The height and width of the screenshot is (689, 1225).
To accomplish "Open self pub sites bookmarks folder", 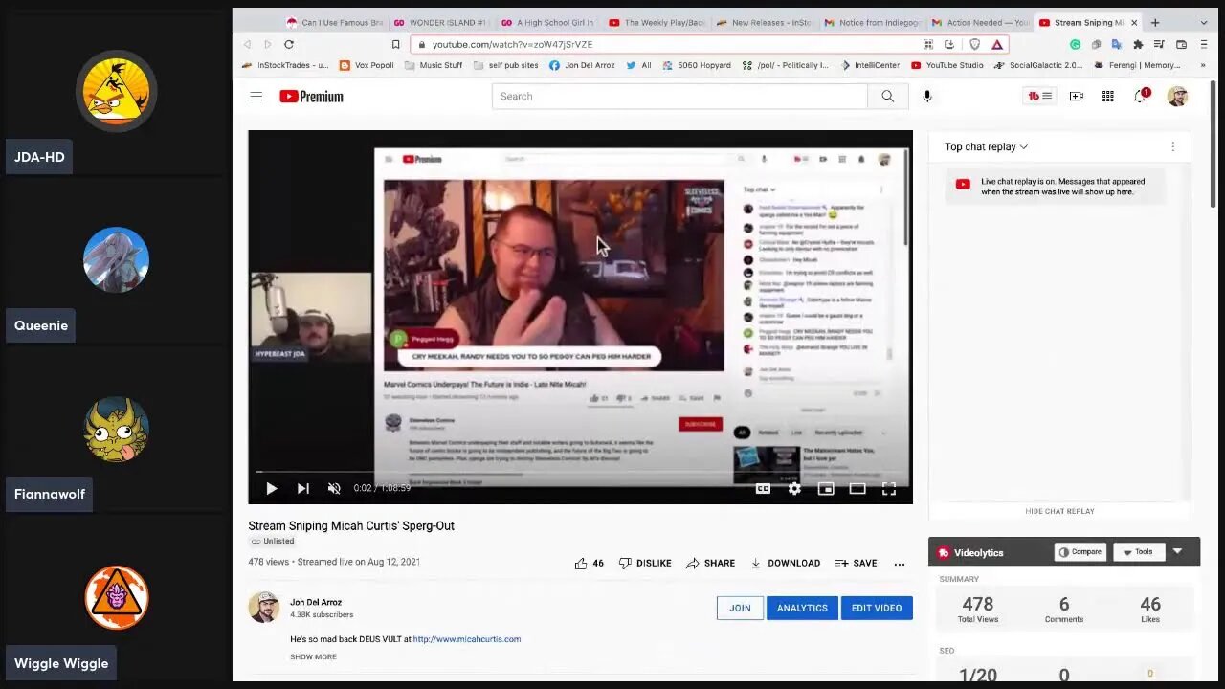I will [x=505, y=65].
